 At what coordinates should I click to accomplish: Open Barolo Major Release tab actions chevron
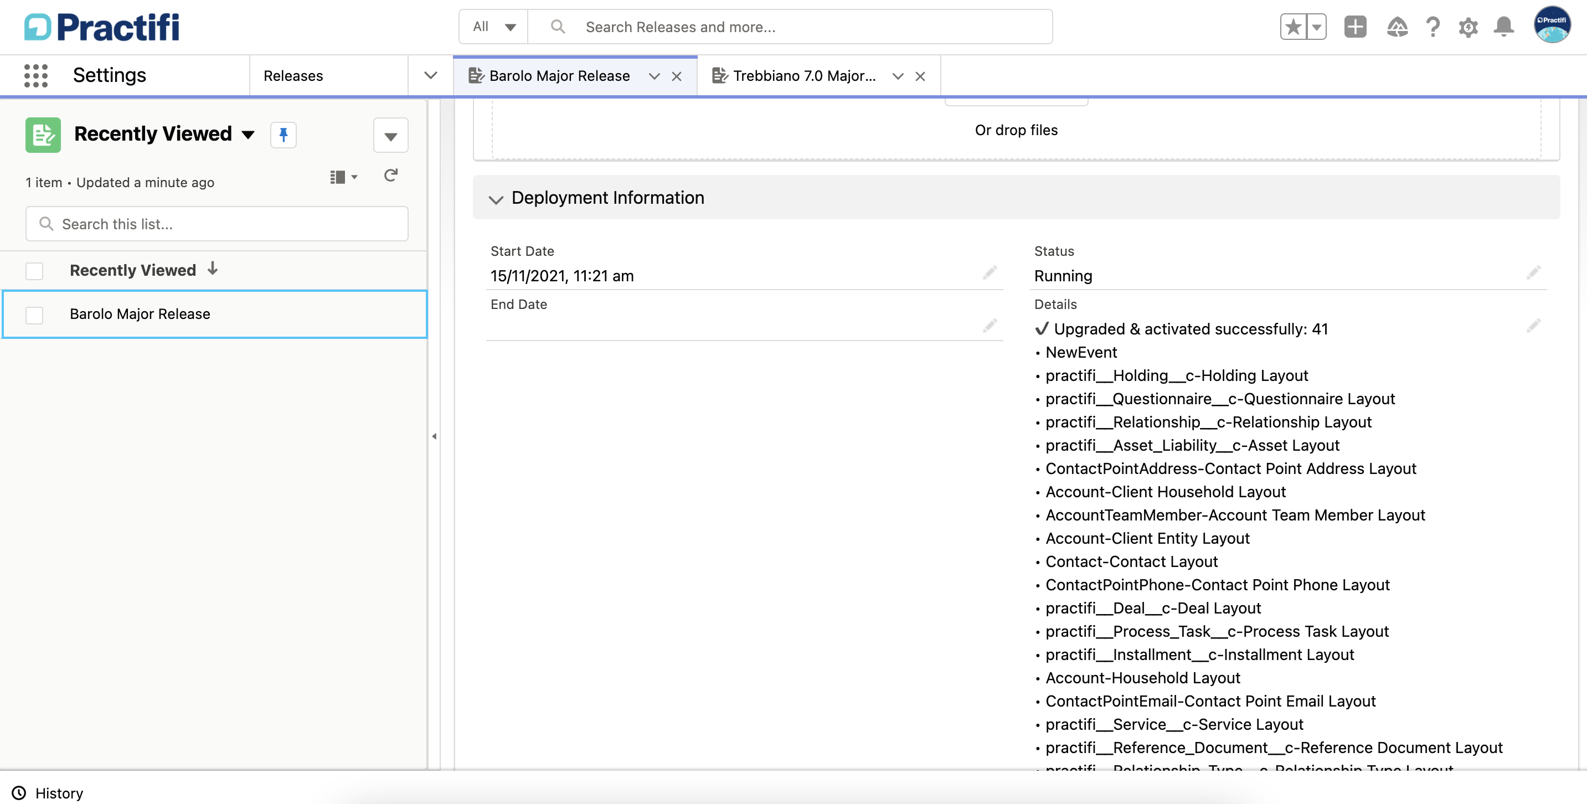click(x=655, y=76)
